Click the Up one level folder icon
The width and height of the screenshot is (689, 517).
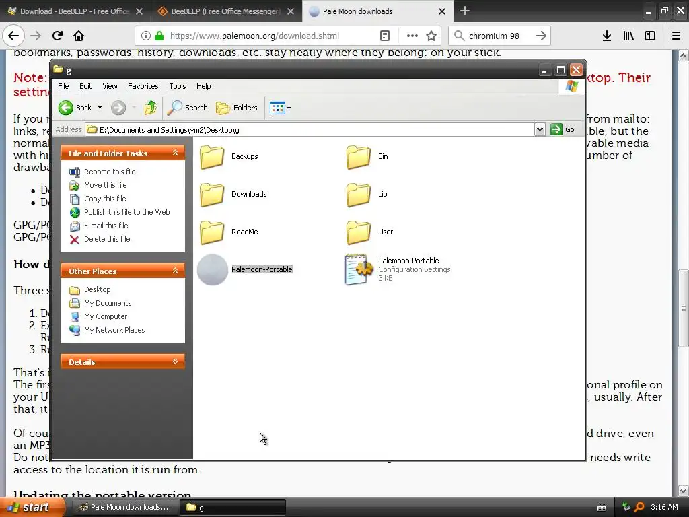150,108
